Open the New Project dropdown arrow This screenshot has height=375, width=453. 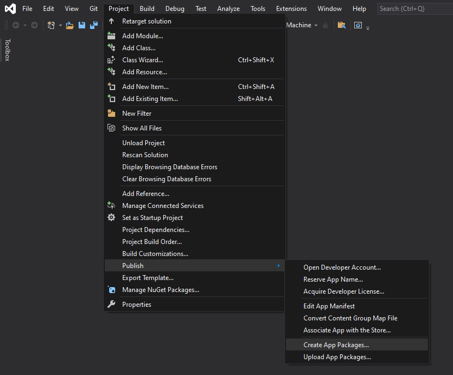tap(60, 26)
